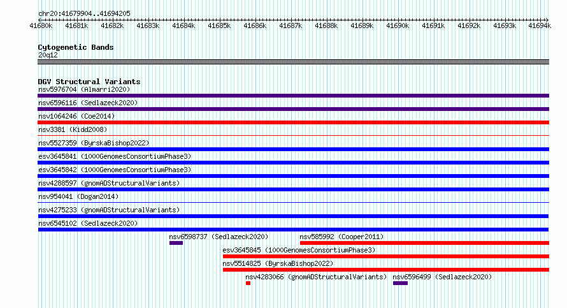Select the red nsv1064246 feature bar
This screenshot has height=308, width=567.
click(x=293, y=122)
